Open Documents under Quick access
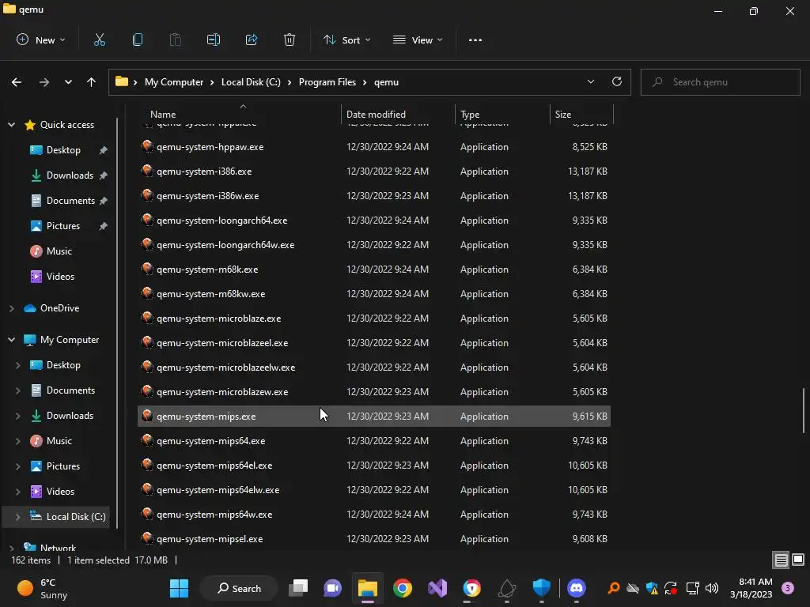Viewport: 810px width, 607px height. 70,201
